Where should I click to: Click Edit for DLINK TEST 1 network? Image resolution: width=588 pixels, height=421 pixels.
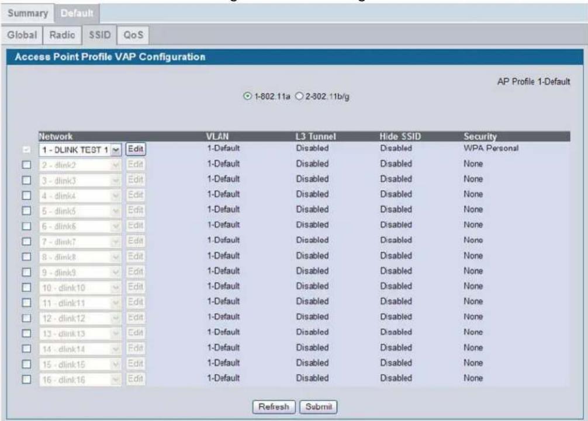pyautogui.click(x=136, y=149)
